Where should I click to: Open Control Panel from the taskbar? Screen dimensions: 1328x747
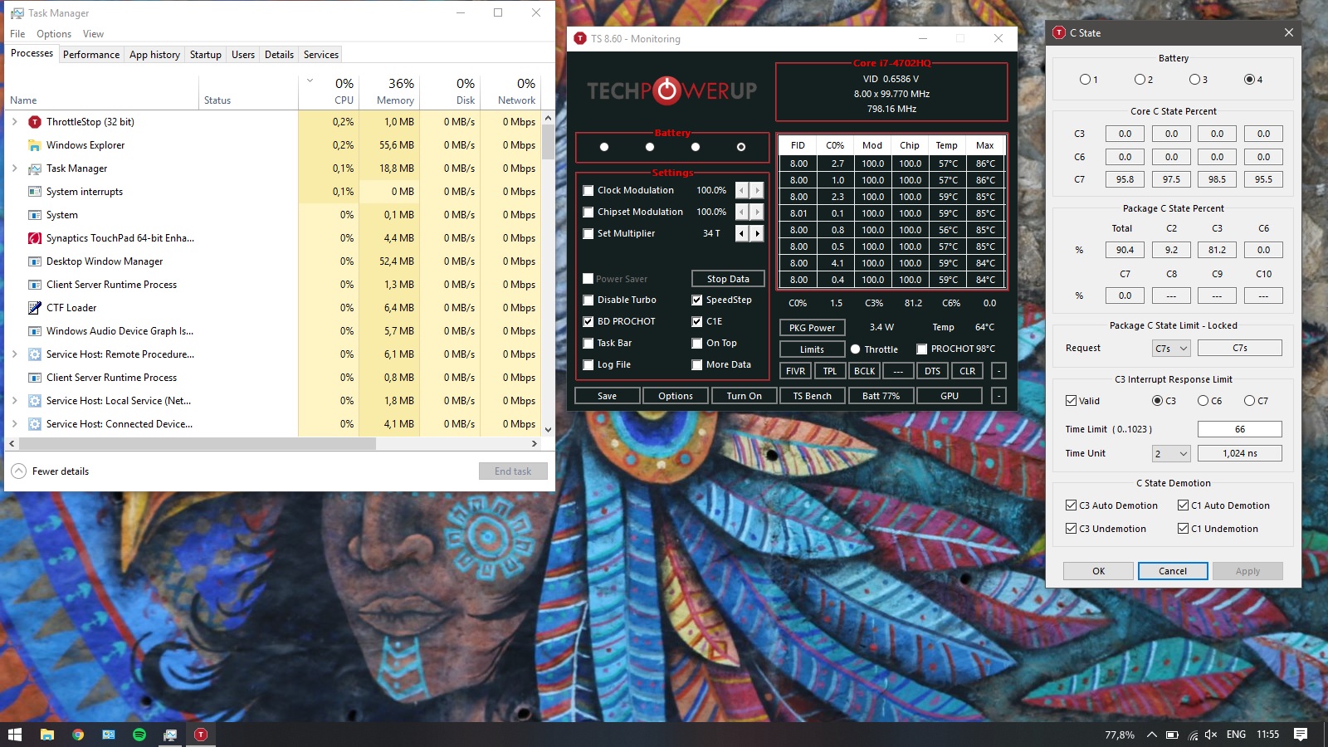(x=109, y=735)
